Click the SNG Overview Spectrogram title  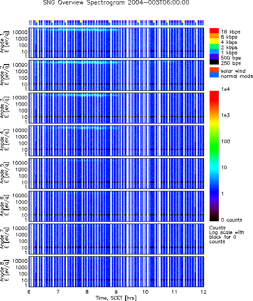116,3
